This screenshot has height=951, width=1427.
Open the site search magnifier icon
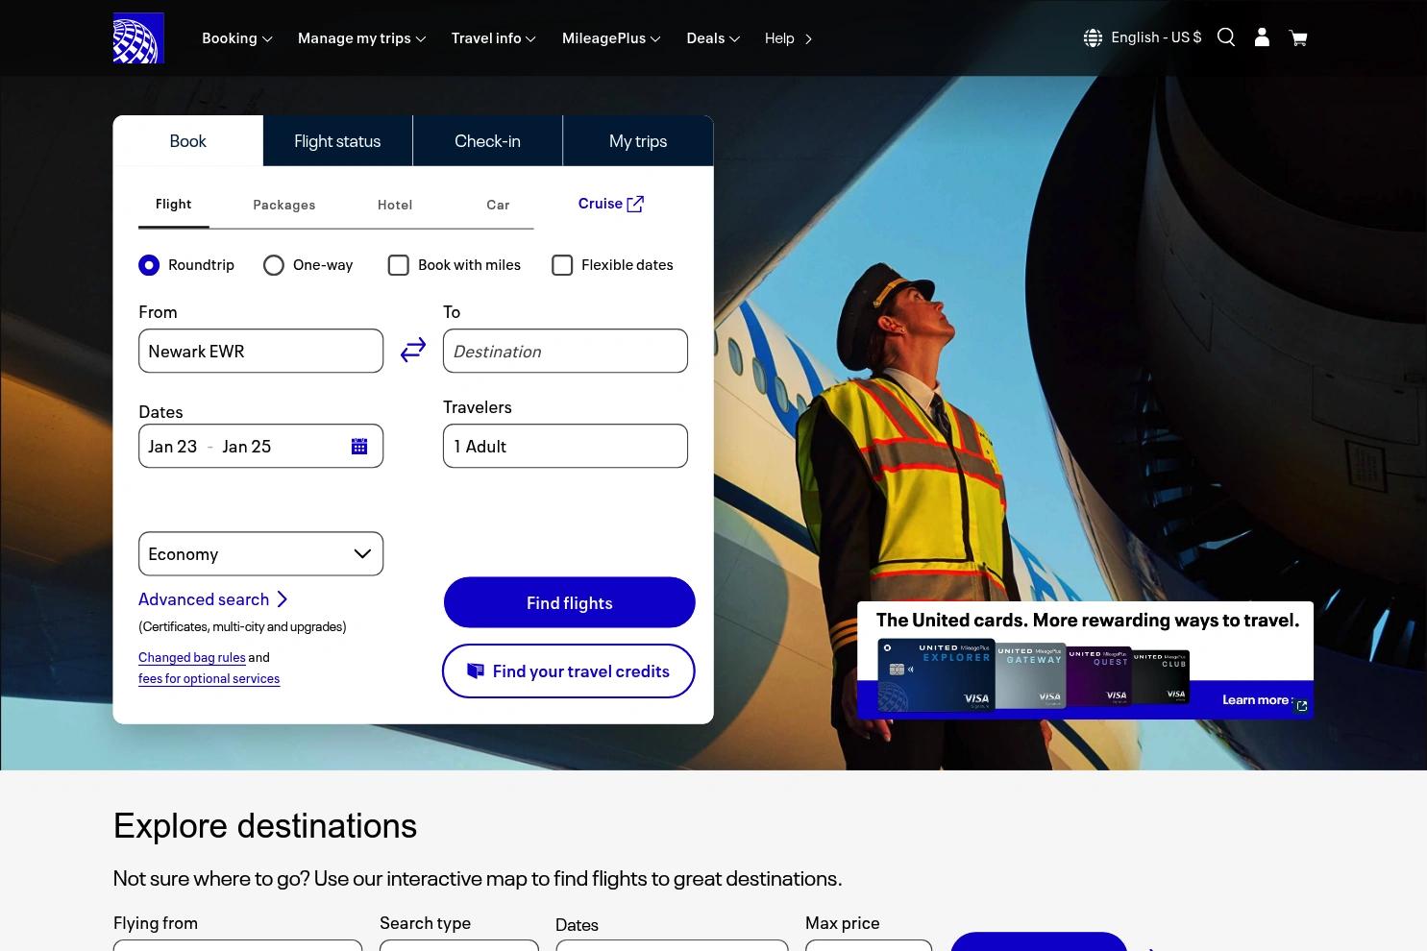tap(1226, 37)
